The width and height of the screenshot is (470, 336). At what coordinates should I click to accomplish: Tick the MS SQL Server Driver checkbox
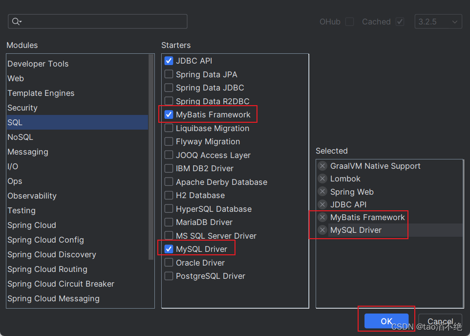169,236
